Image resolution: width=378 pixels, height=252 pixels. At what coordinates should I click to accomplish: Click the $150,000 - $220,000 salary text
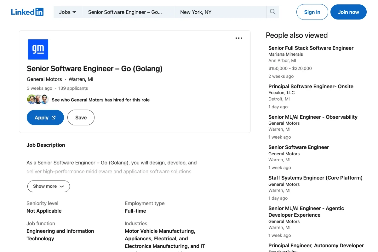(290, 68)
